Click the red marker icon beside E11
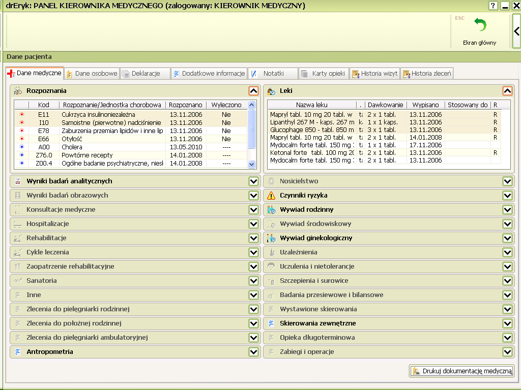521x390 pixels. (x=22, y=114)
